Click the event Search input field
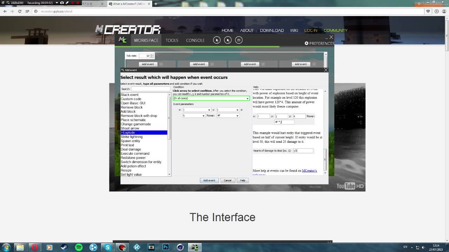 coord(151,89)
